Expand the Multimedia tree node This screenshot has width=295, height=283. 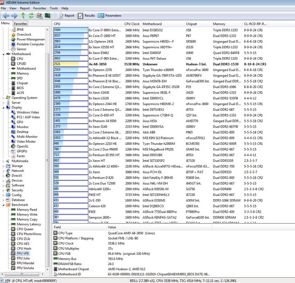click(3, 161)
